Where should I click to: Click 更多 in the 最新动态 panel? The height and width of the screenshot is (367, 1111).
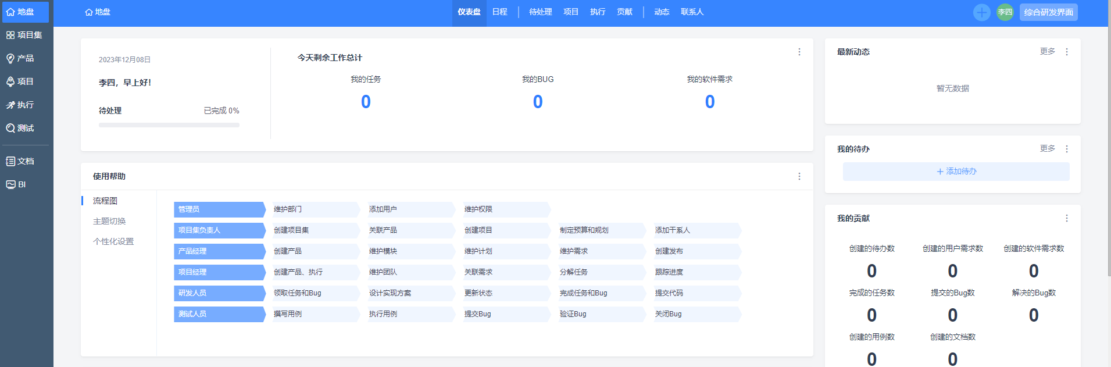1048,51
